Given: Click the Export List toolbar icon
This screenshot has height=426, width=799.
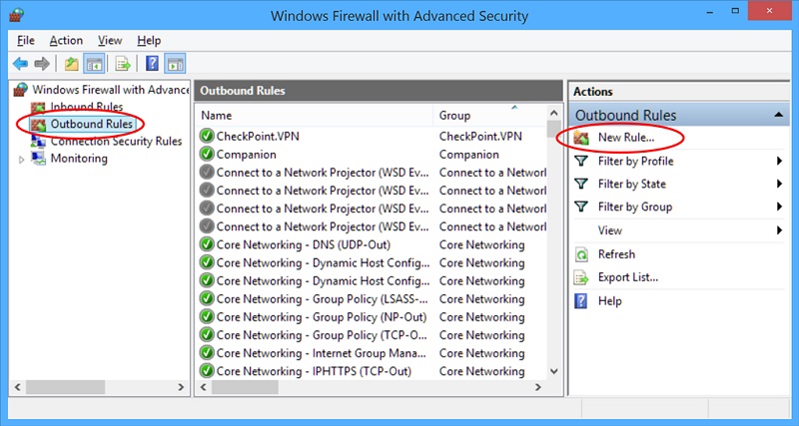Looking at the screenshot, I should point(123,64).
